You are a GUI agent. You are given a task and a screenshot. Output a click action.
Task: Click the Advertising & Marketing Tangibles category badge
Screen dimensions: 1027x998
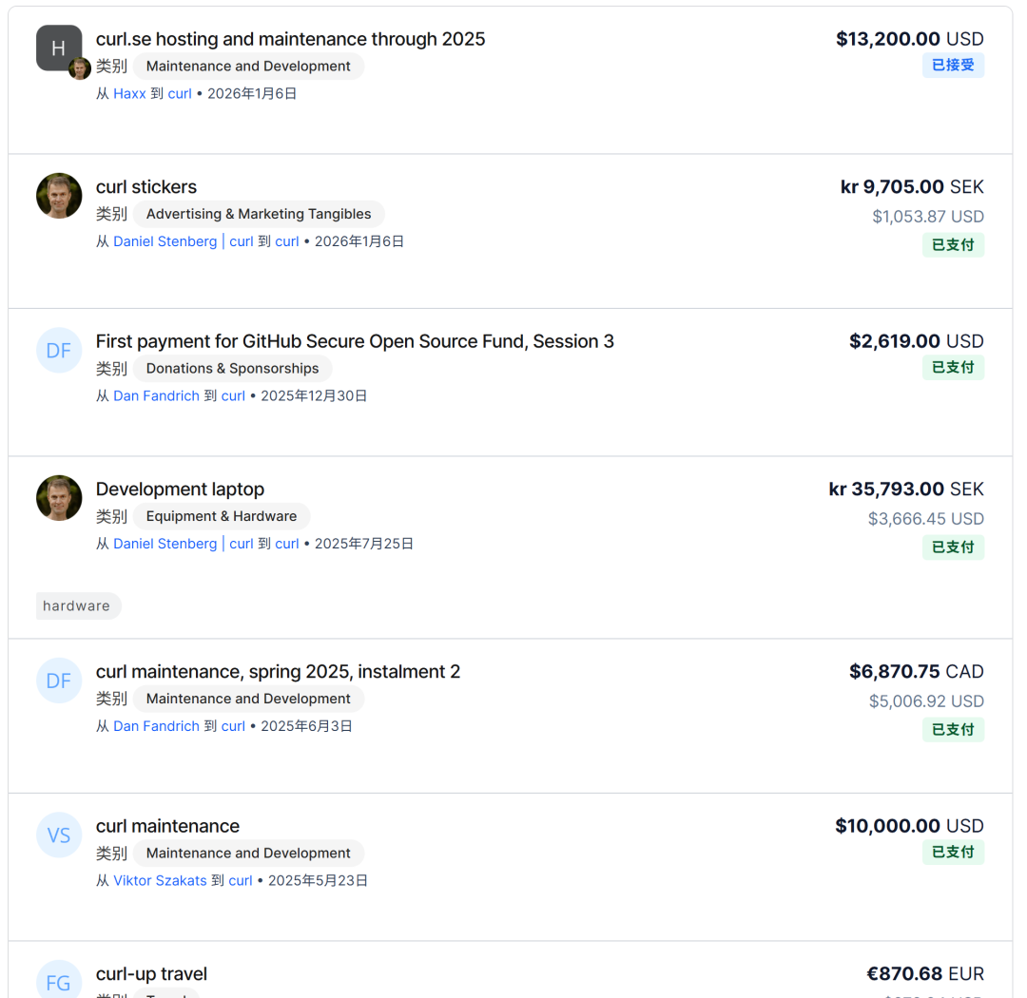[259, 214]
